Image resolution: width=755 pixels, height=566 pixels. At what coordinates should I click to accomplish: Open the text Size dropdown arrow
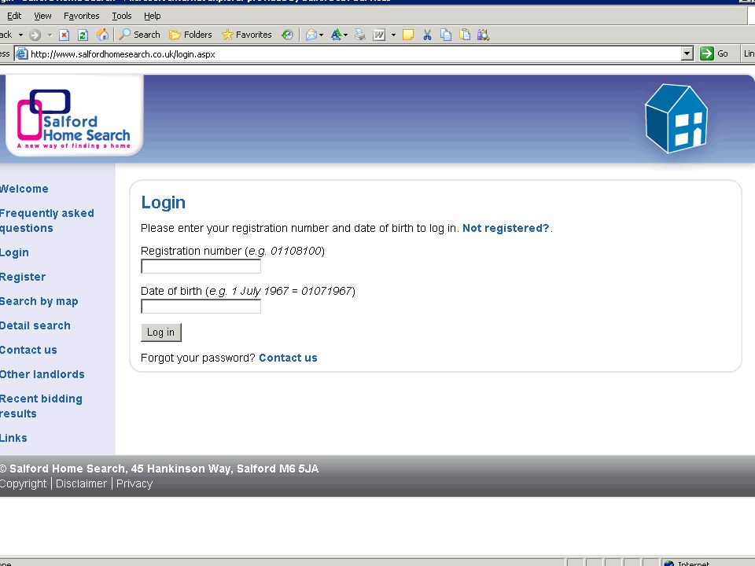point(345,35)
